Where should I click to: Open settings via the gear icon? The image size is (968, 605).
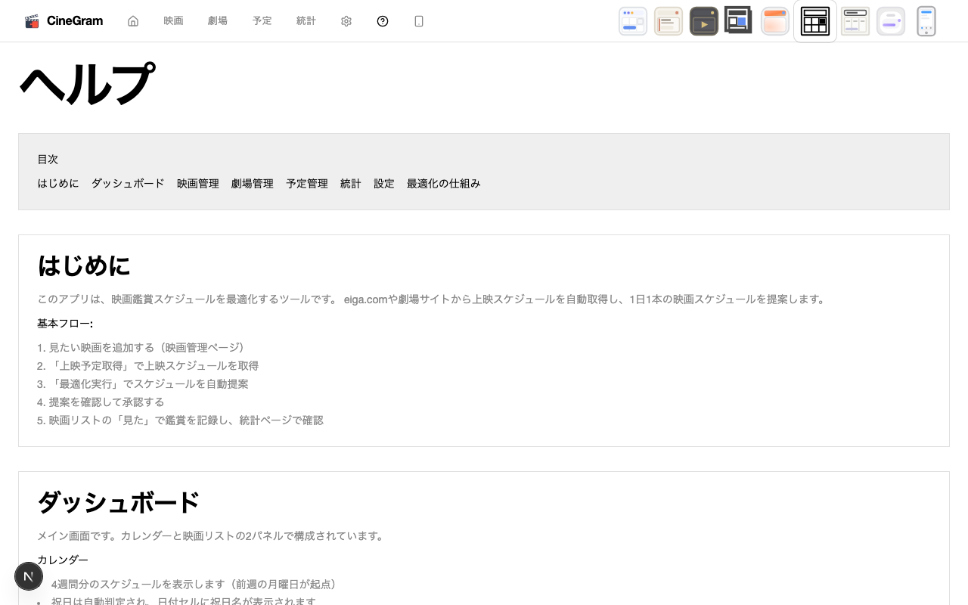pyautogui.click(x=346, y=21)
